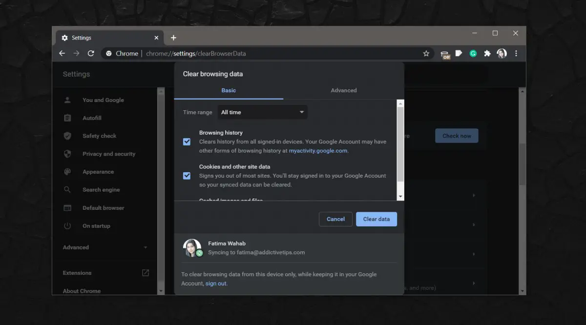Open a new tab with plus button
This screenshot has width=586, height=325.
click(173, 38)
